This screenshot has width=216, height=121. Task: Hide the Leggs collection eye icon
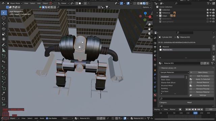(211, 16)
